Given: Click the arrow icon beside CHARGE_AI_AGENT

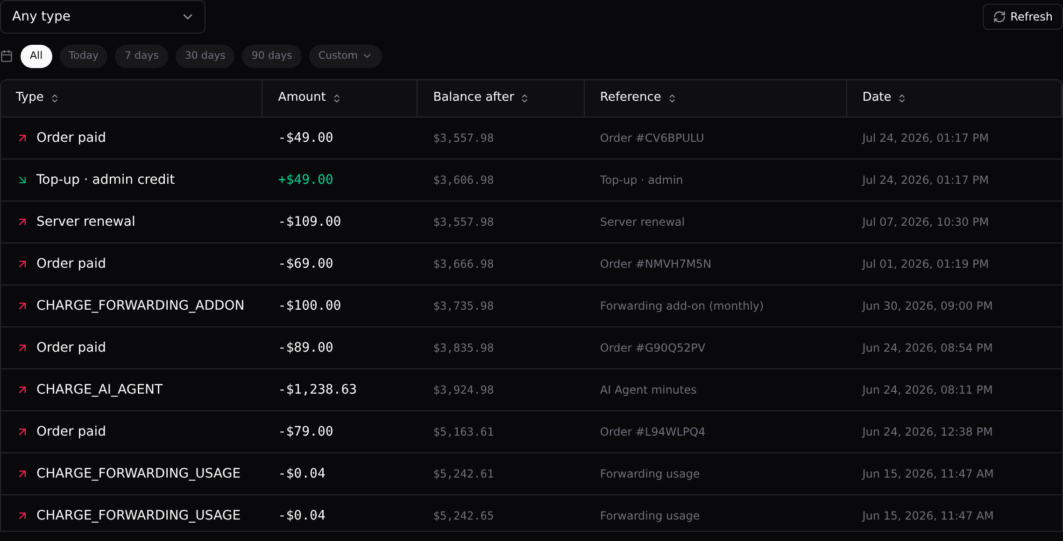Looking at the screenshot, I should pyautogui.click(x=22, y=390).
